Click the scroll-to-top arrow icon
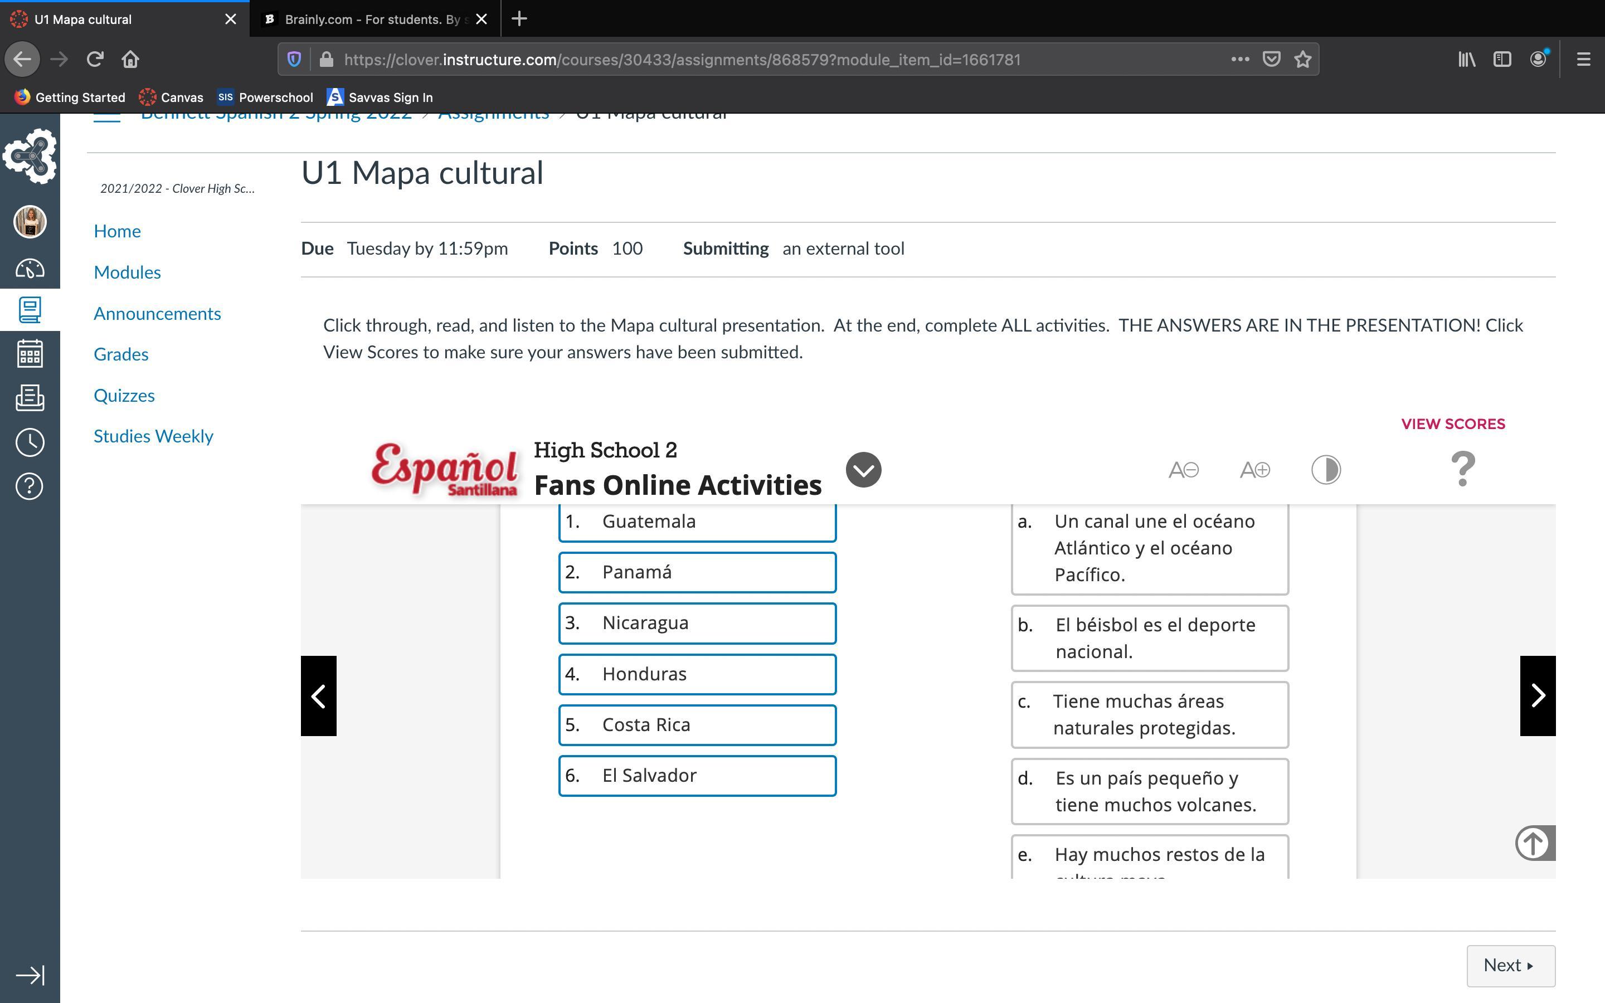Image resolution: width=1605 pixels, height=1003 pixels. (1534, 843)
